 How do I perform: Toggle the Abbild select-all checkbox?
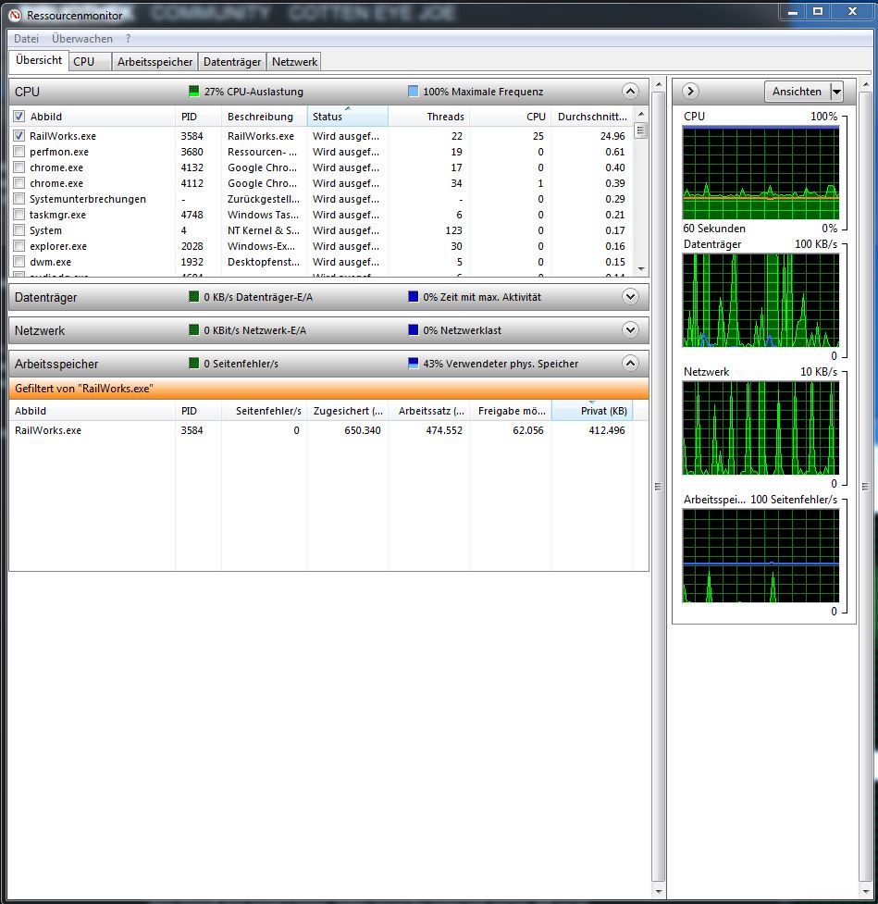[x=19, y=117]
